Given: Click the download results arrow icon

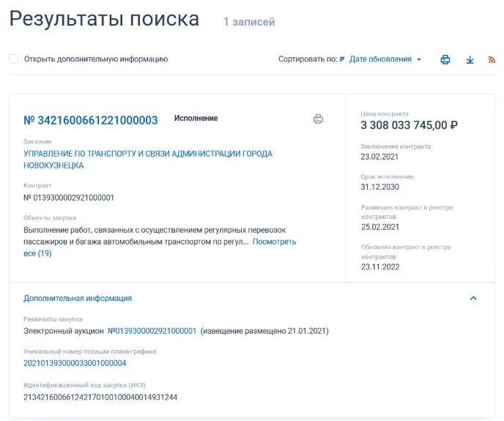Looking at the screenshot, I should point(470,59).
